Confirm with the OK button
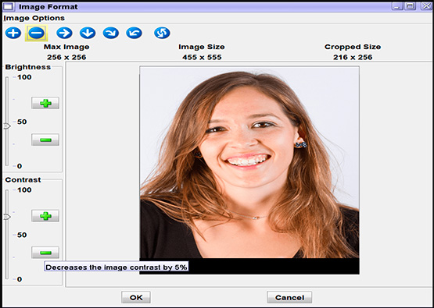Image resolution: width=434 pixels, height=308 pixels. click(136, 297)
